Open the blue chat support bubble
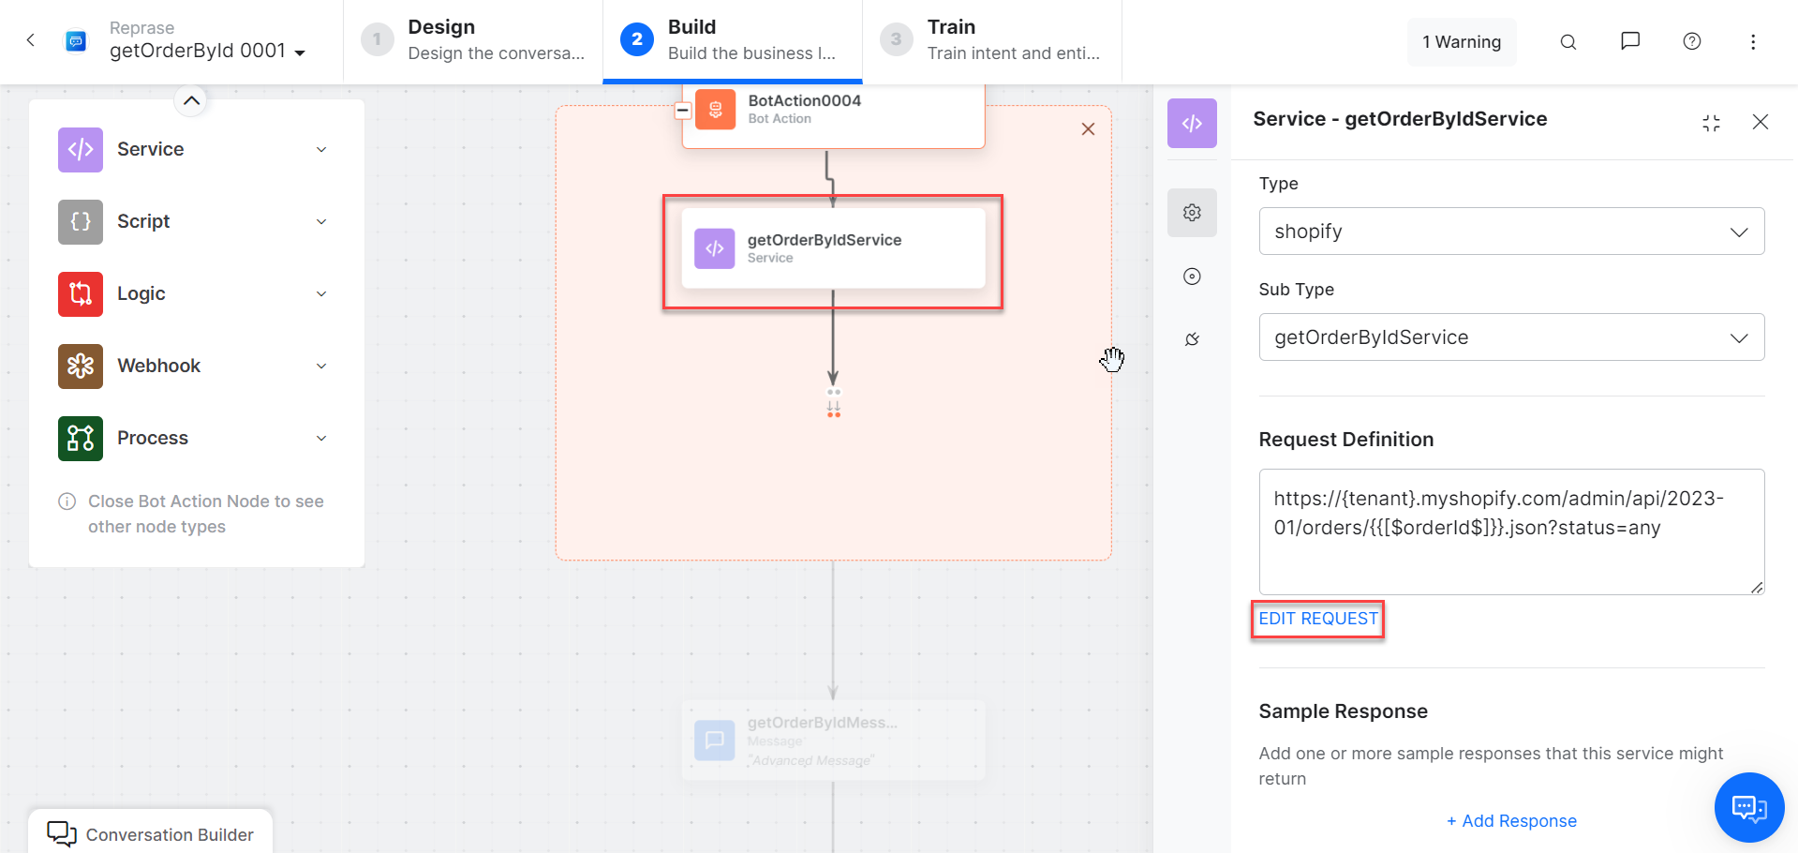The image size is (1798, 853). (x=1748, y=807)
